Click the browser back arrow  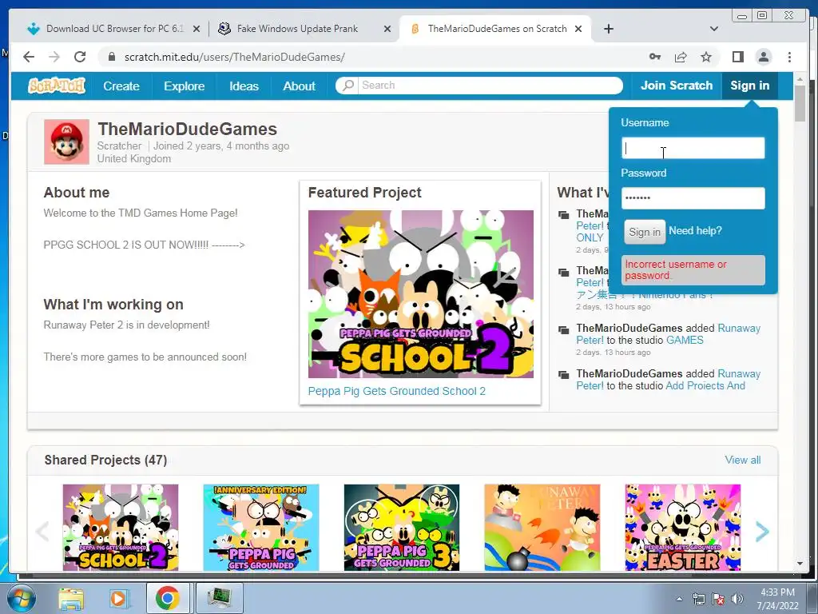coord(29,57)
